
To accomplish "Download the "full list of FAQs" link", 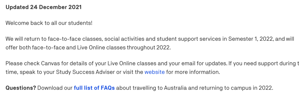I will click(x=94, y=88).
